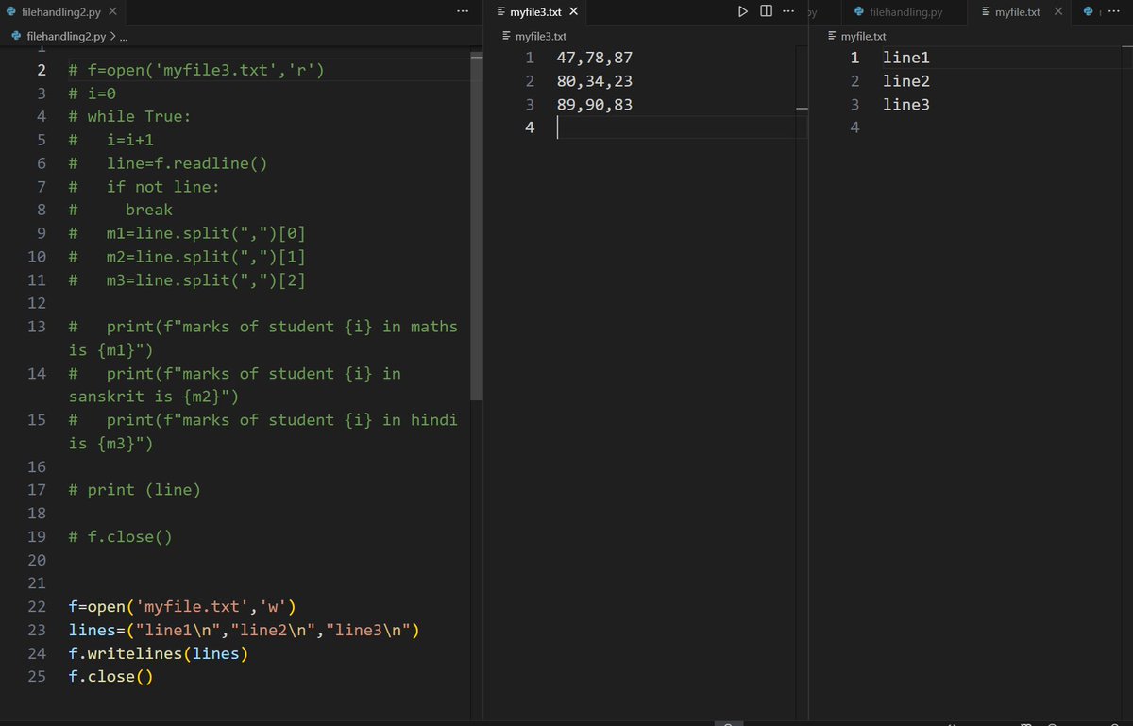Screen dimensions: 1133x726
Task: Place cursor on line "47,78,87" in myfile3.txt
Action: click(595, 58)
